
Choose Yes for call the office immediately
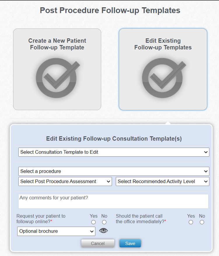tap(191, 222)
